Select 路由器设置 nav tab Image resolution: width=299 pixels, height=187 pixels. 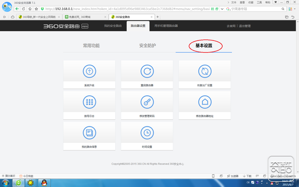click(138, 26)
